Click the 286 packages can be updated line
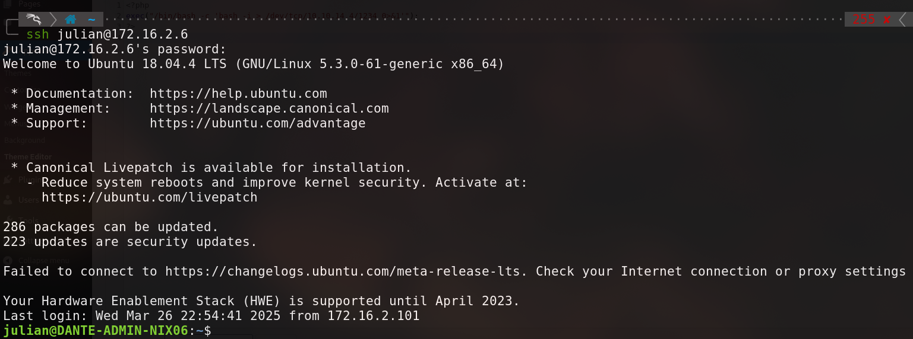This screenshot has width=913, height=339. [x=110, y=227]
